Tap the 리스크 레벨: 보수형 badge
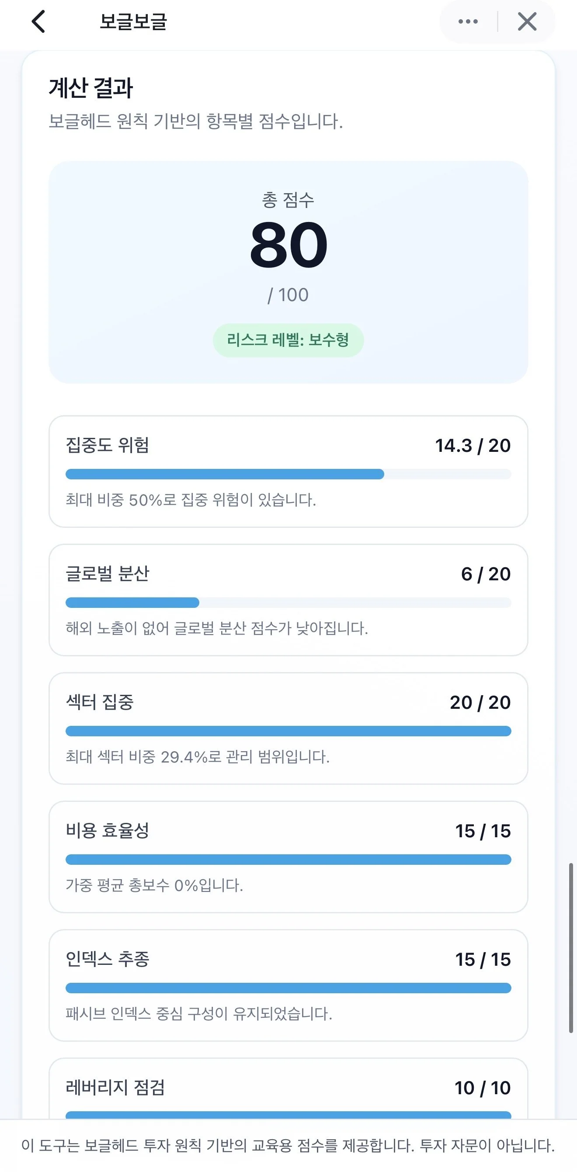Screen dimensions: 577x1172 click(x=288, y=340)
